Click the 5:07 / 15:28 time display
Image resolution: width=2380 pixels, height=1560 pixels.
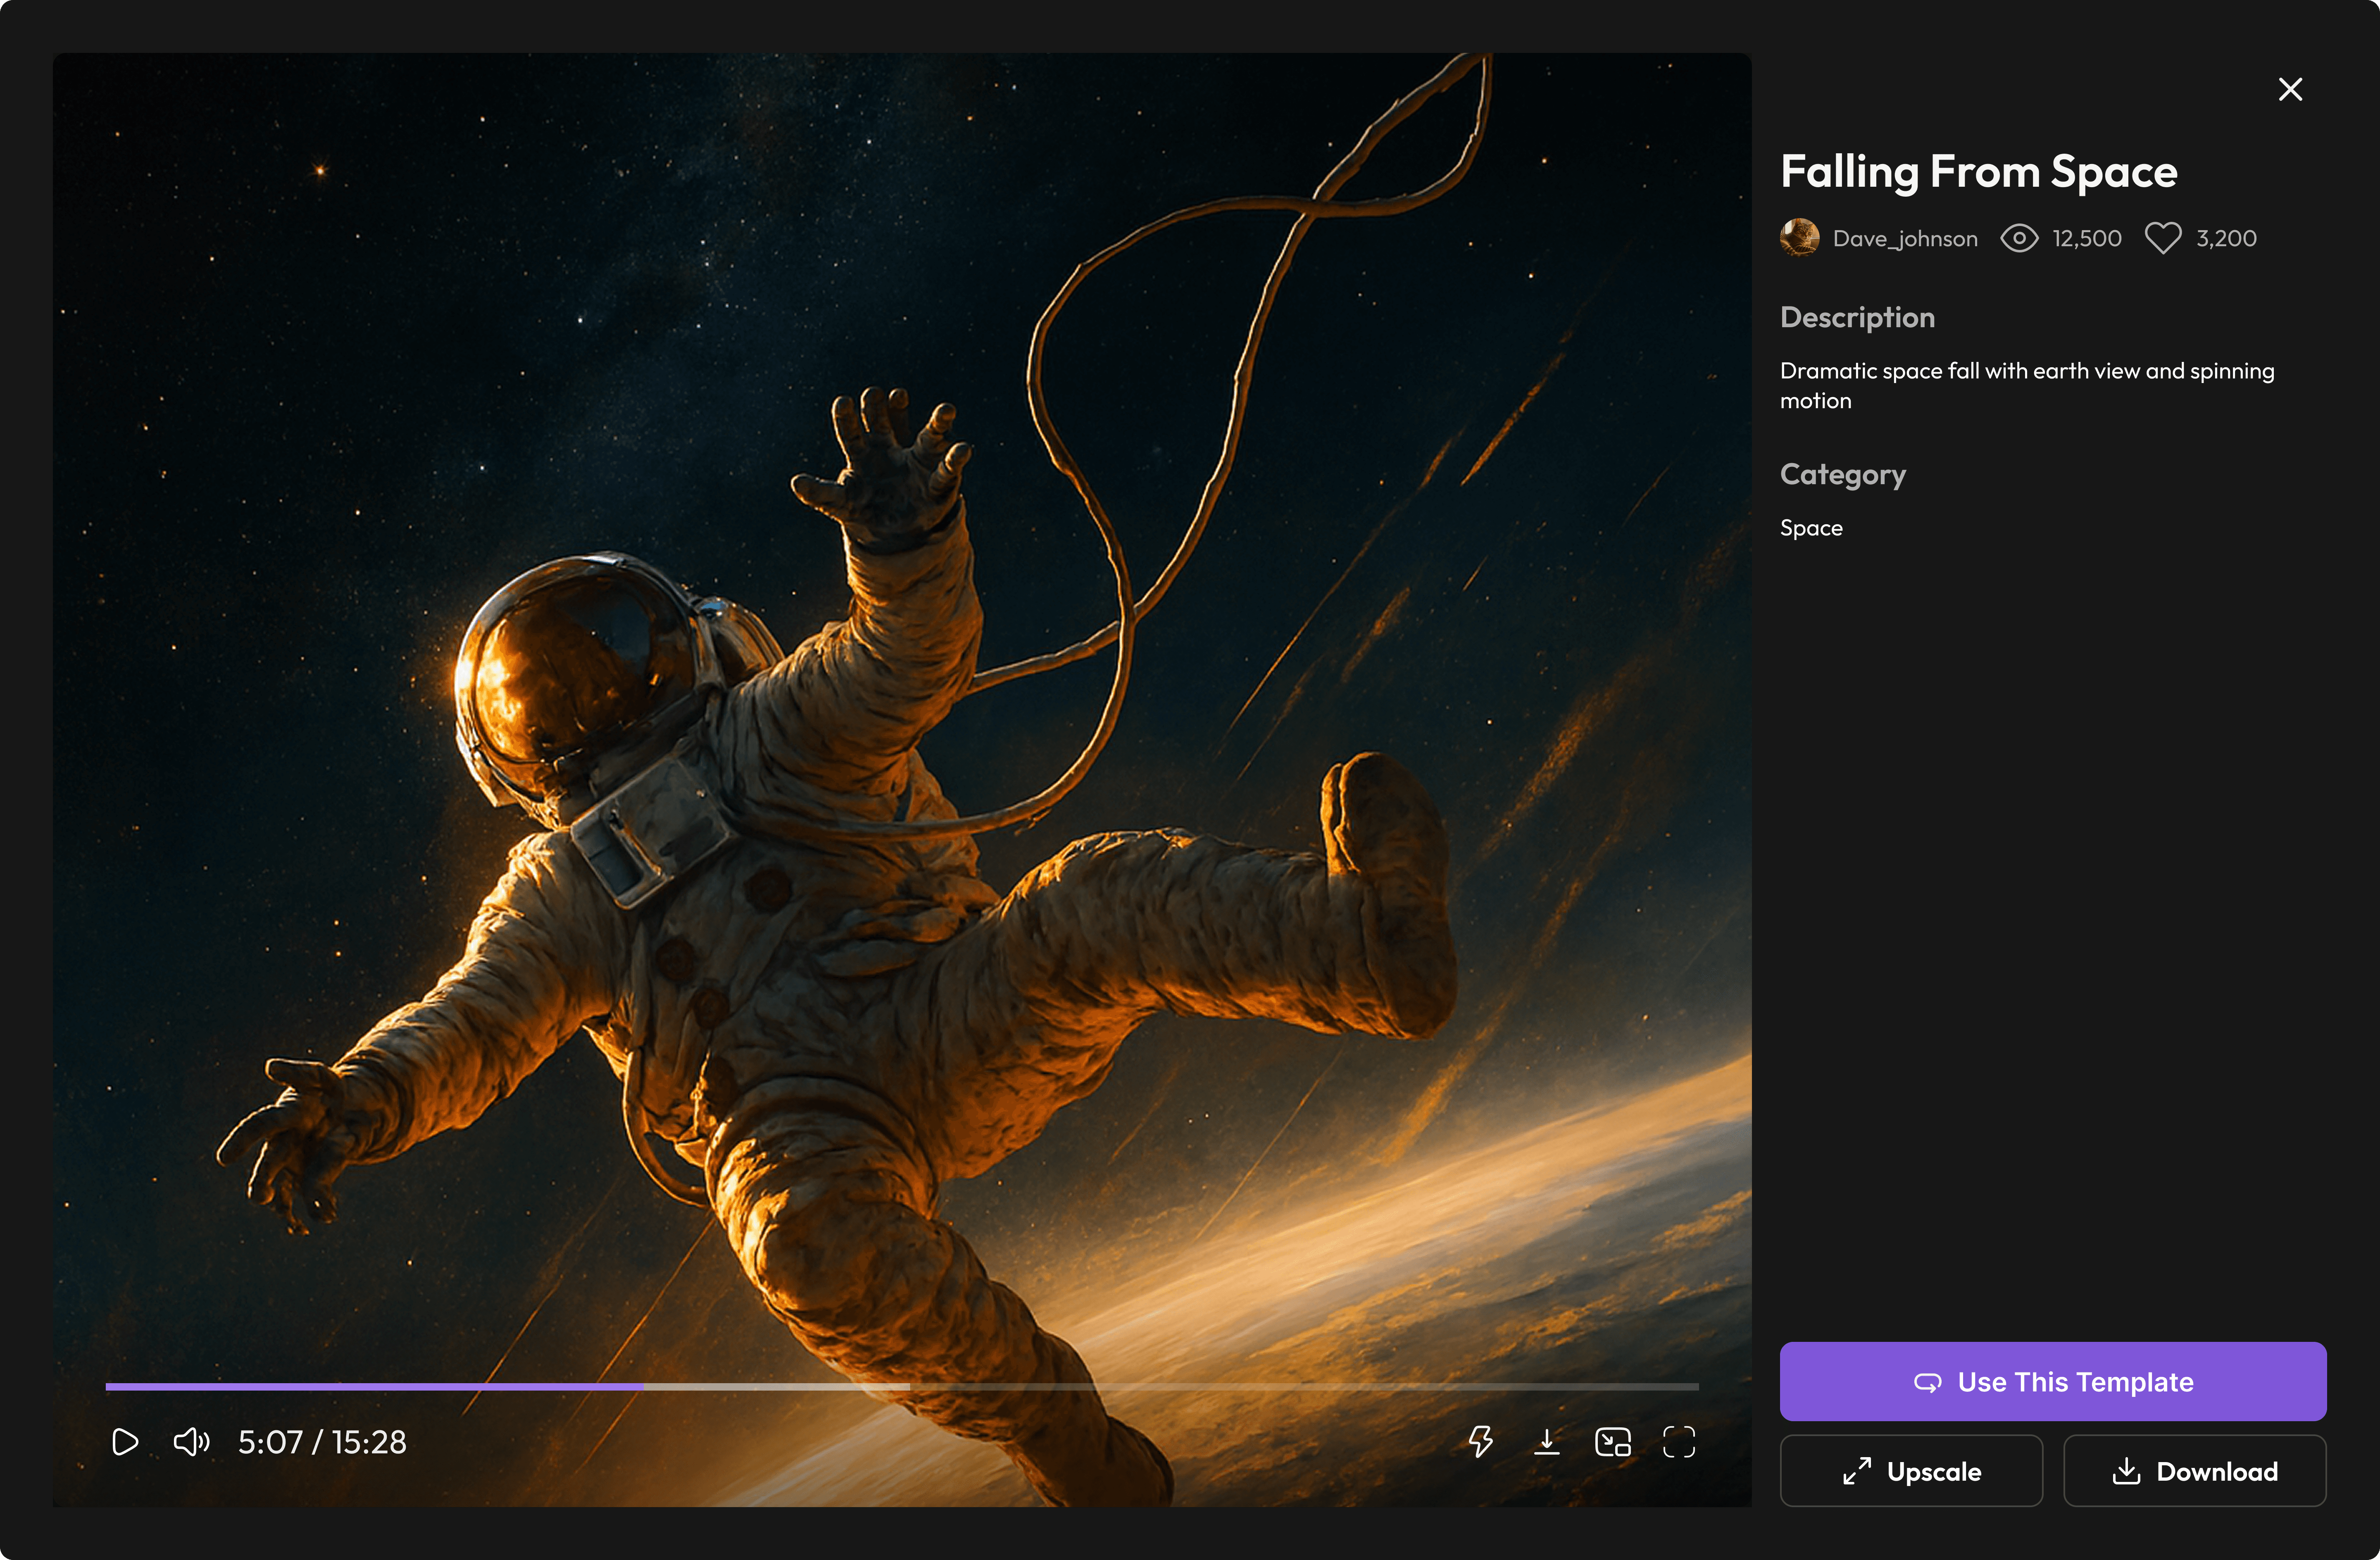coord(322,1442)
